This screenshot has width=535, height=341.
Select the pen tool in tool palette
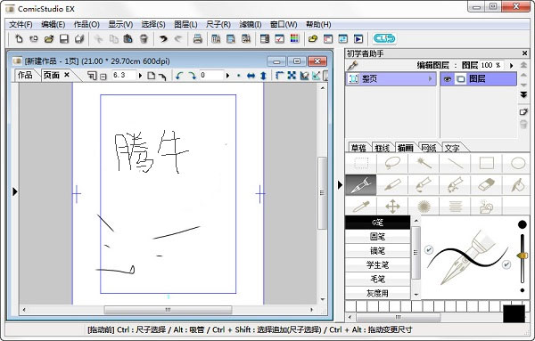click(x=361, y=185)
